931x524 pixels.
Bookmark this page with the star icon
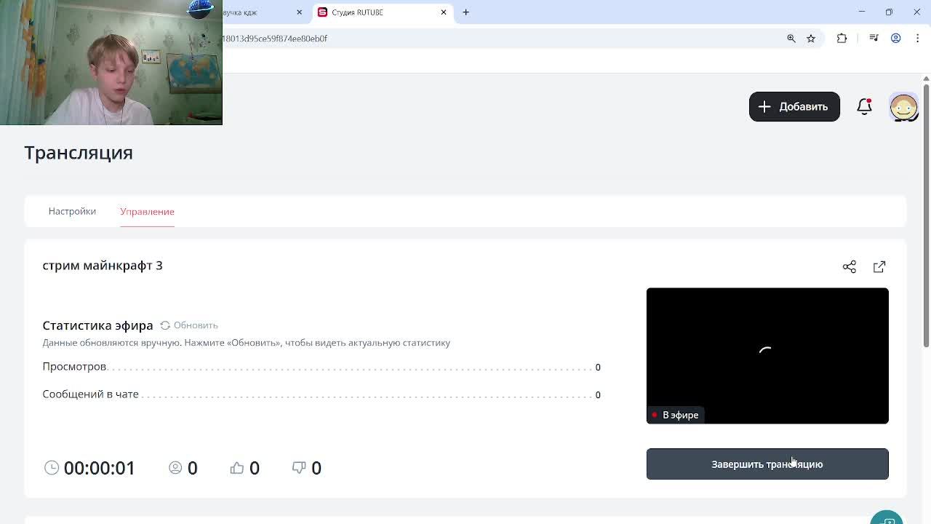[811, 39]
